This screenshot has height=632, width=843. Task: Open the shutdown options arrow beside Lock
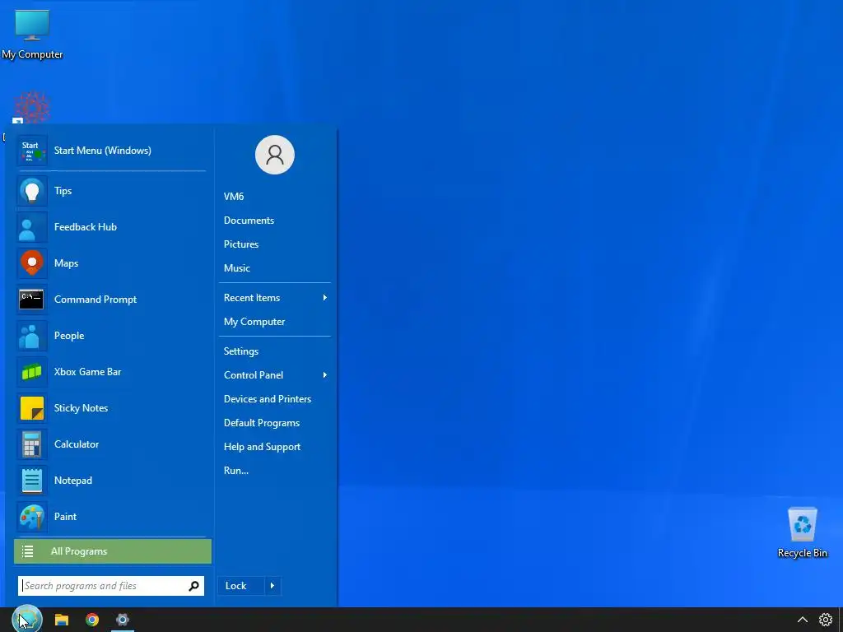272,586
